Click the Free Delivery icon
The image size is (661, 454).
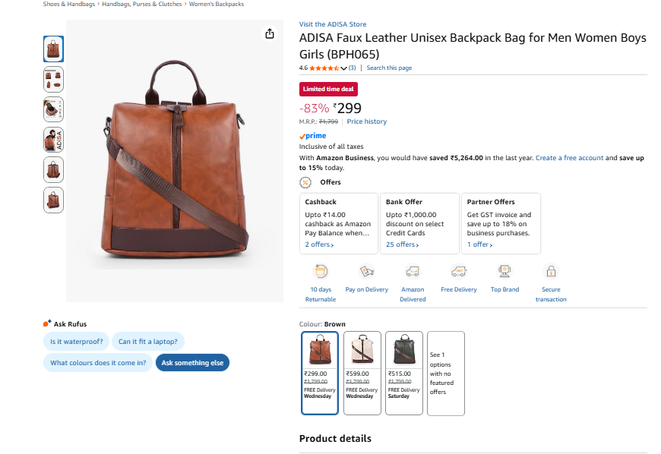pyautogui.click(x=459, y=271)
